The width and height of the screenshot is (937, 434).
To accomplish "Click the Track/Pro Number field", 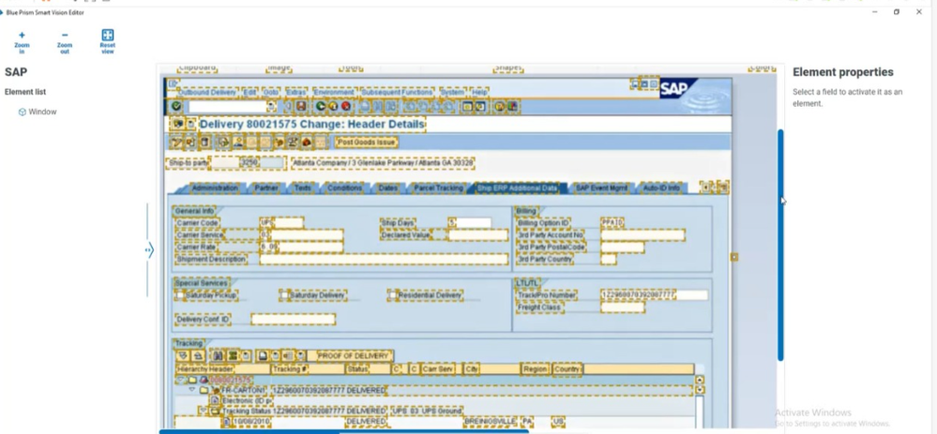I will pos(654,295).
